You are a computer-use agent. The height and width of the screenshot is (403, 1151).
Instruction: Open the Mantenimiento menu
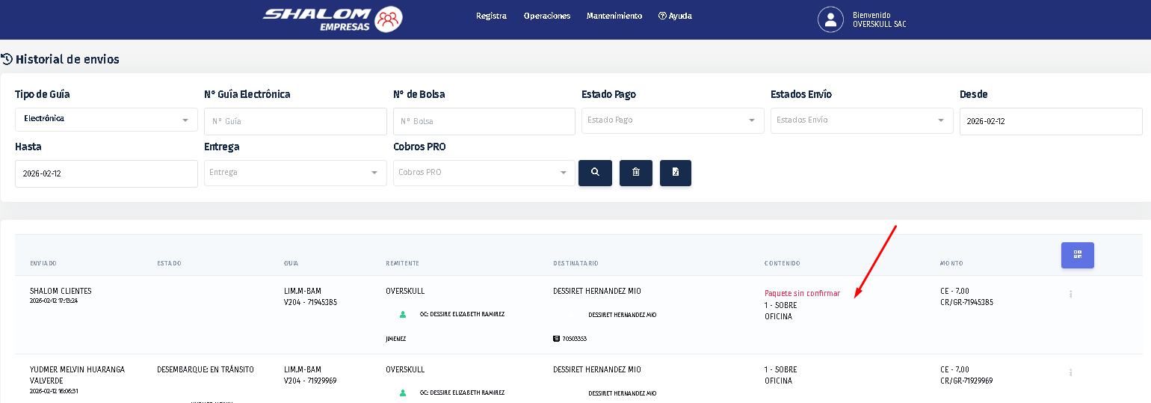pyautogui.click(x=614, y=16)
